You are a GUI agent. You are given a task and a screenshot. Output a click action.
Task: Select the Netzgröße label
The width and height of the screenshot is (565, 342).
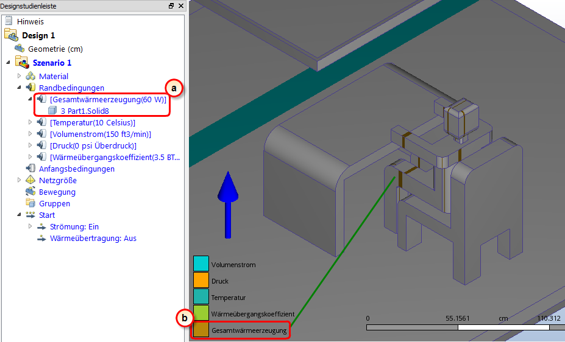(x=58, y=180)
